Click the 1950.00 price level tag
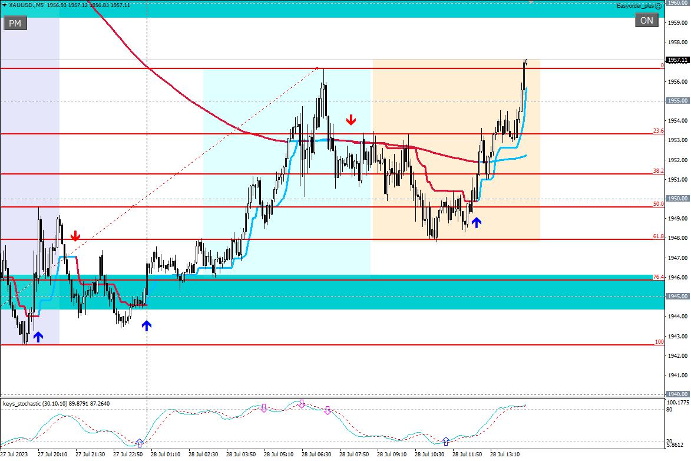 click(x=677, y=199)
